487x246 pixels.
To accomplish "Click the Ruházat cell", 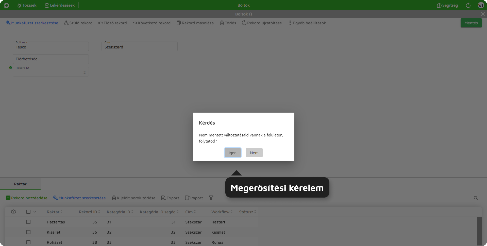I will (55, 242).
